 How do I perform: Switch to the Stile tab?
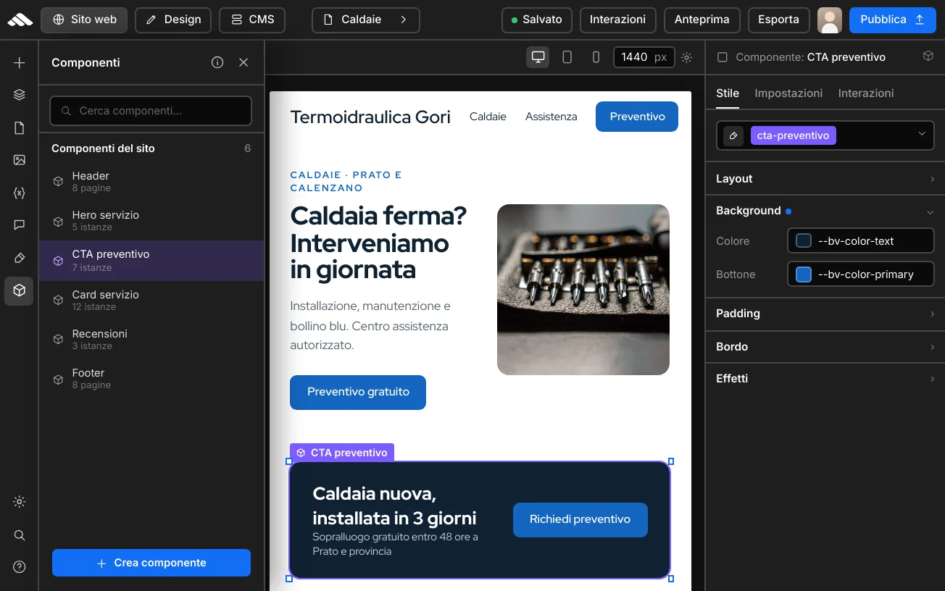point(728,93)
